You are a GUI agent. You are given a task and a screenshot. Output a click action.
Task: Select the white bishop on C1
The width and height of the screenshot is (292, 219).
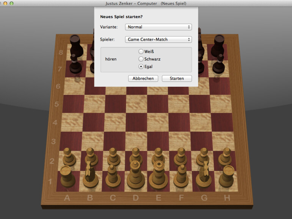[113, 177]
